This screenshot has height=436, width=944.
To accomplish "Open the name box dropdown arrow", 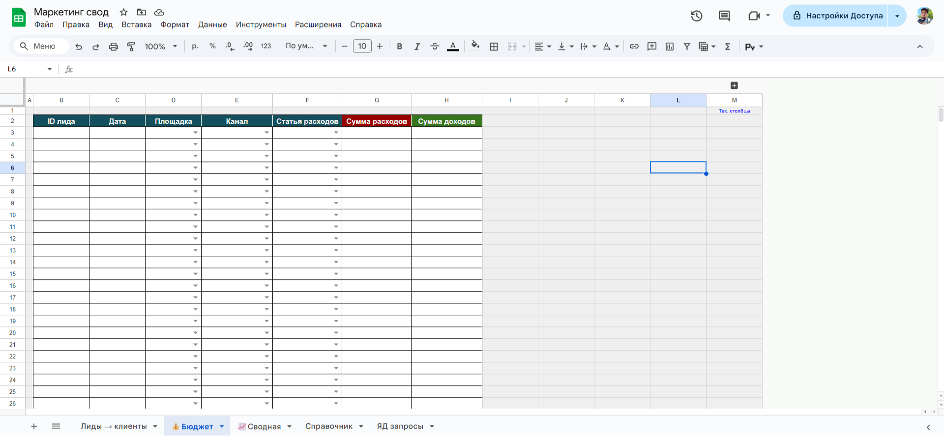I will click(x=50, y=69).
